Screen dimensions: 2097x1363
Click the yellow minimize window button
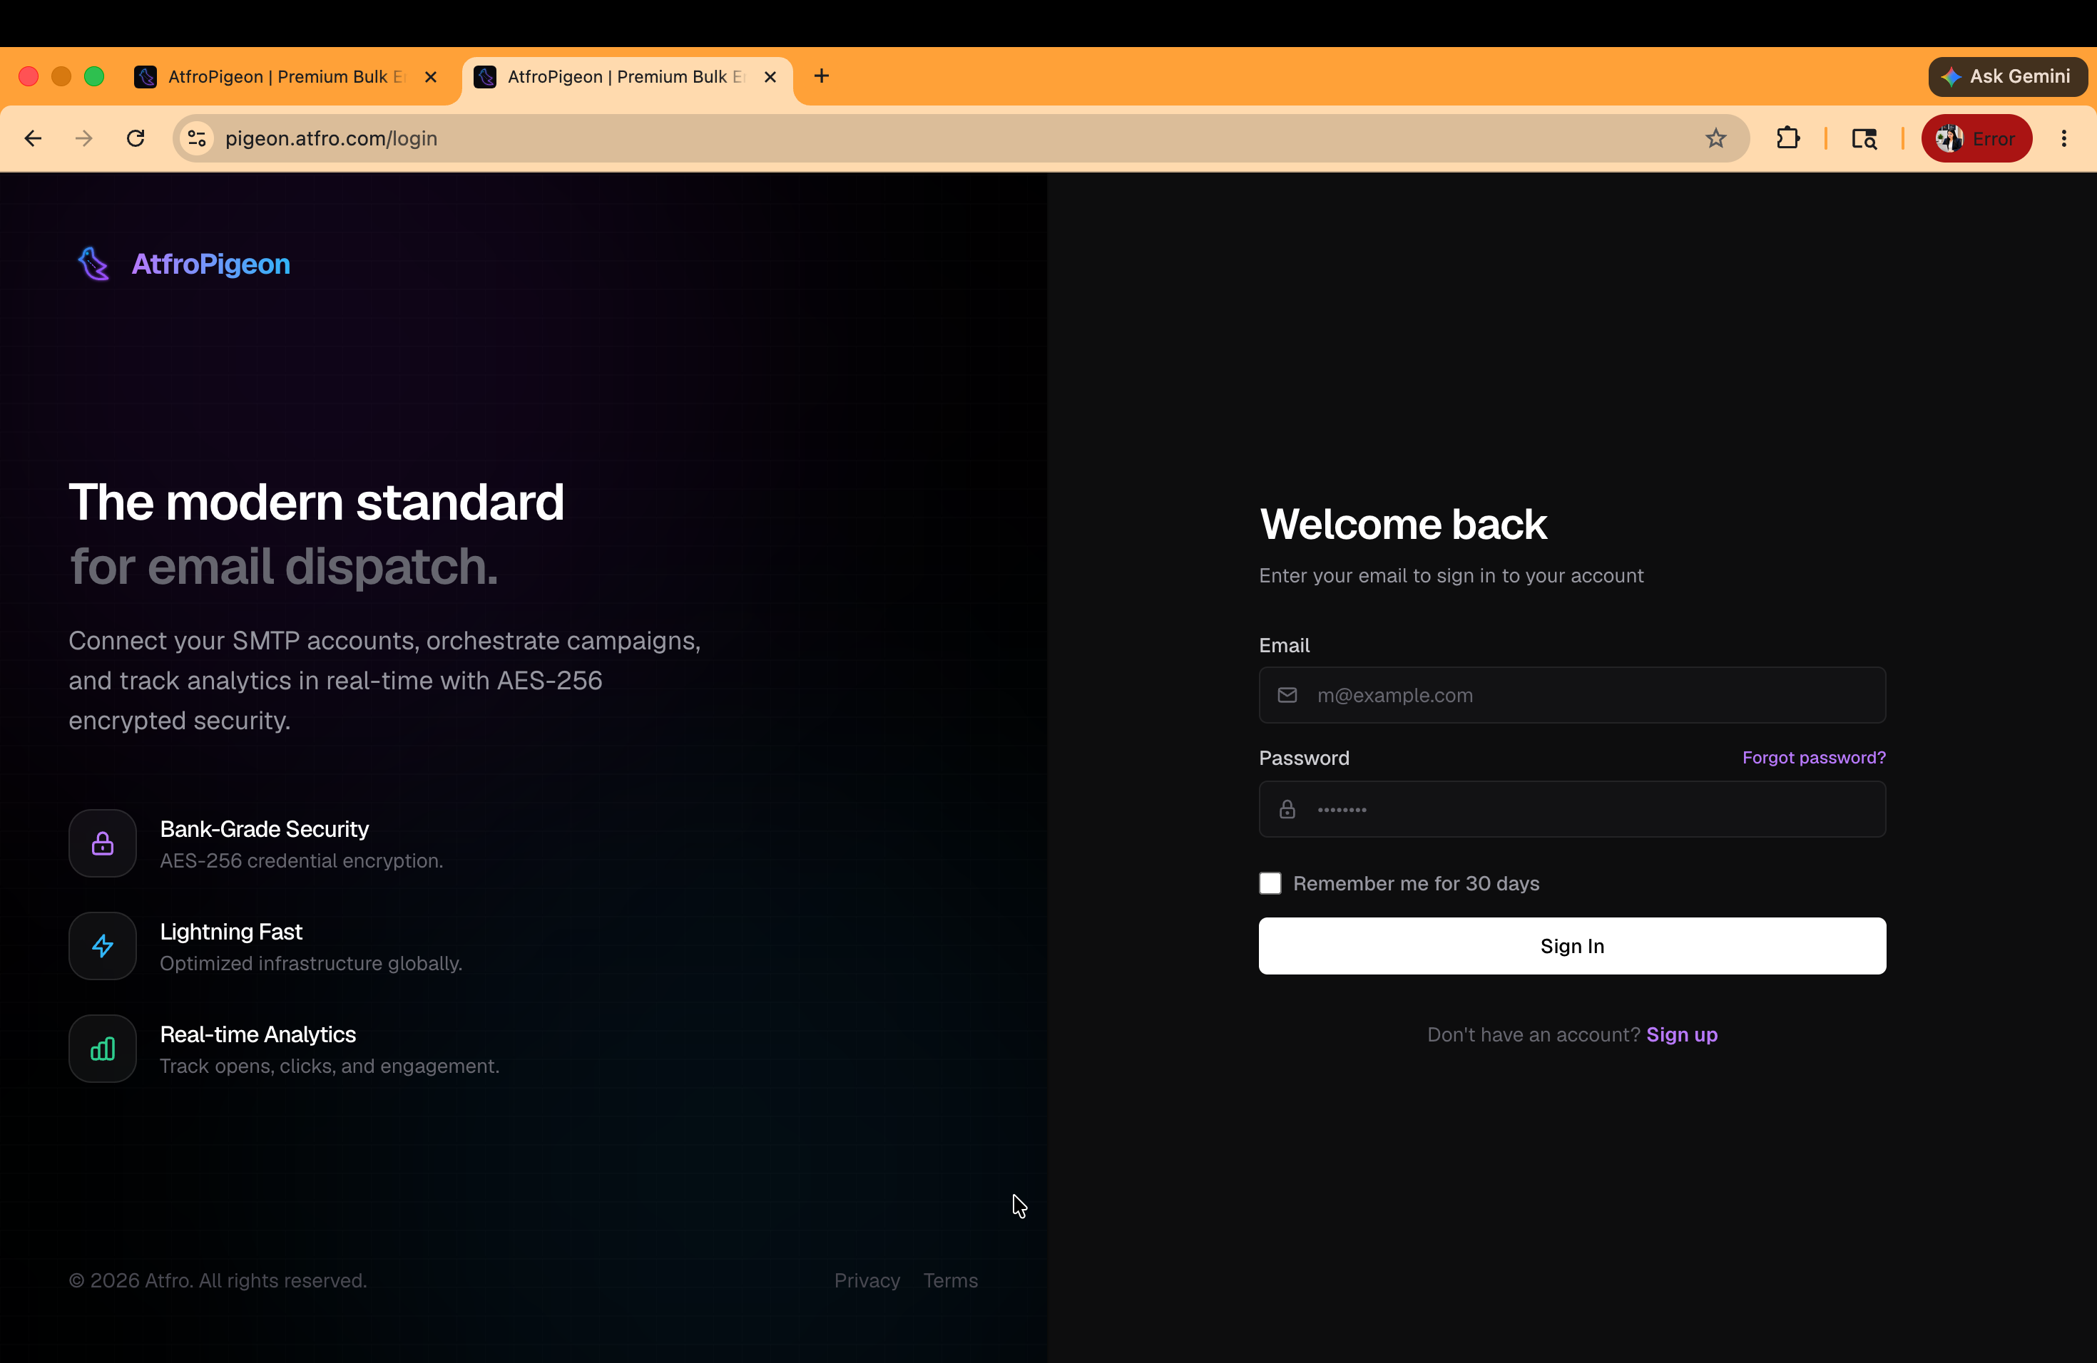[61, 76]
